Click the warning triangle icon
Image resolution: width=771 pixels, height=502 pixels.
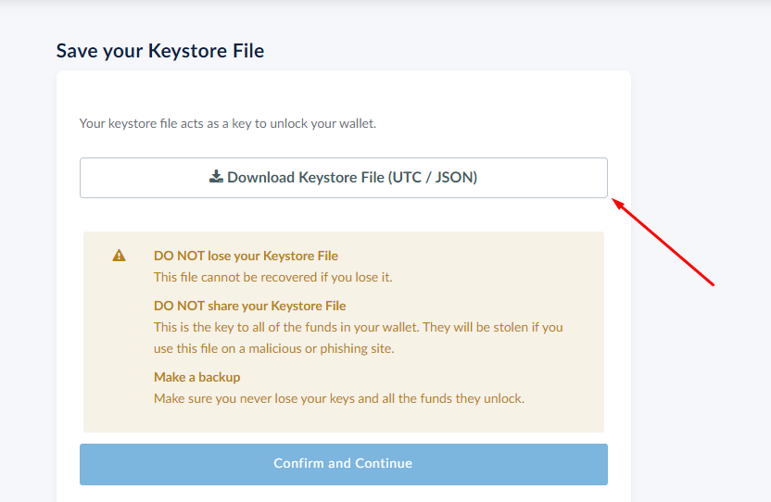pyautogui.click(x=119, y=256)
